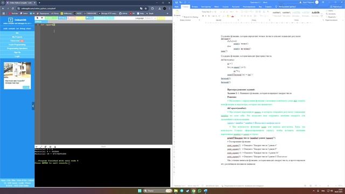
Task: Open the Вид tab in Word
Action: click(260, 7)
